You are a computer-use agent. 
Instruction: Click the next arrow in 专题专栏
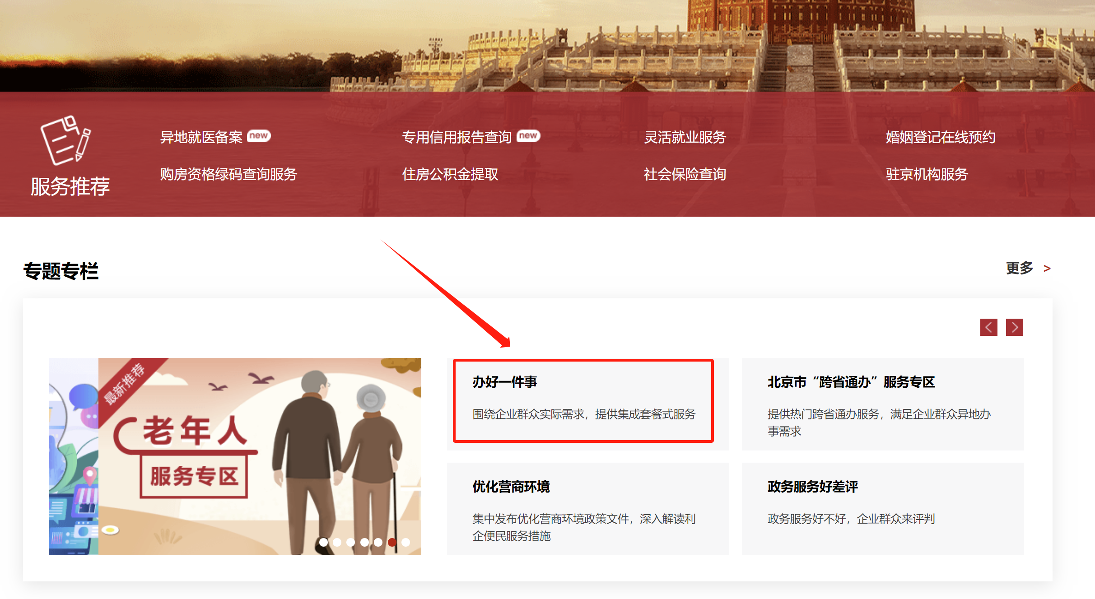1014,327
